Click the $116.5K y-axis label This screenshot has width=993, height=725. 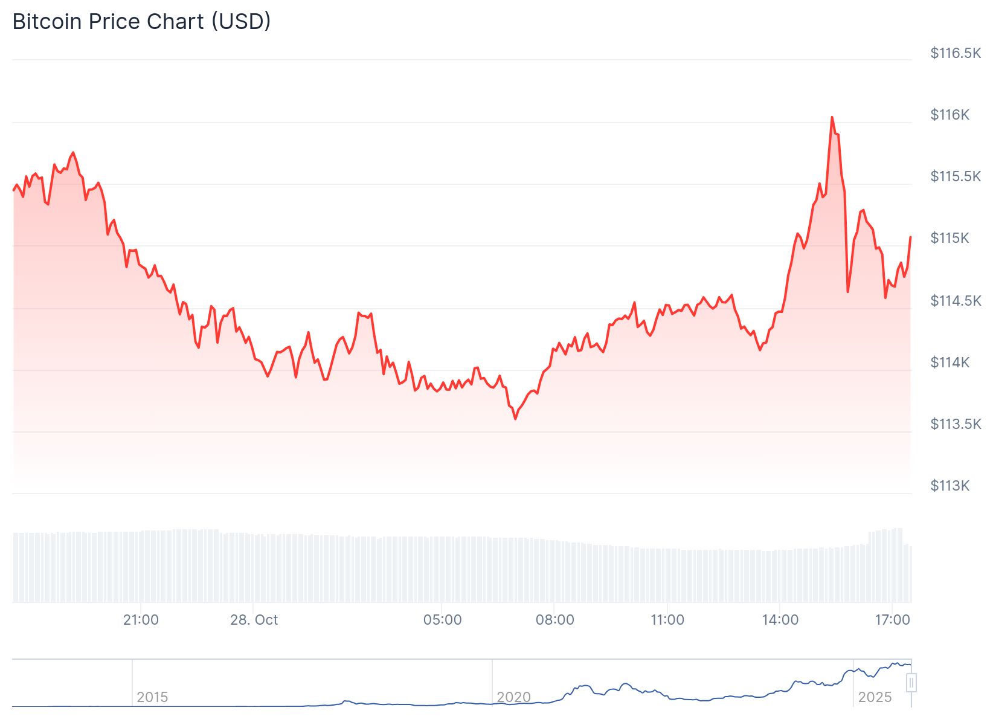click(956, 53)
